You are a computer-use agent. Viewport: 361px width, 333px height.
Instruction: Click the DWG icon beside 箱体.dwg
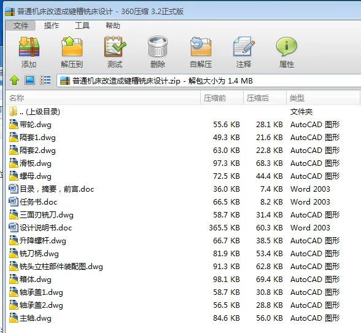click(x=14, y=279)
